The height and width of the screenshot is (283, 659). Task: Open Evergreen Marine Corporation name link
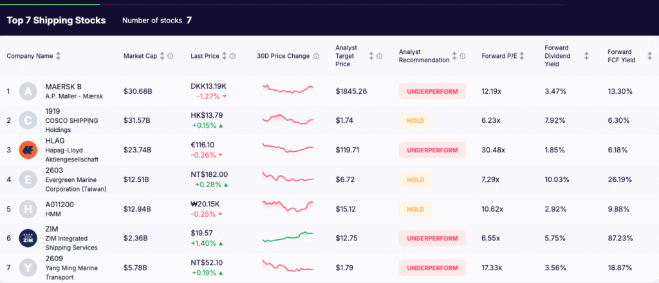[x=76, y=179]
